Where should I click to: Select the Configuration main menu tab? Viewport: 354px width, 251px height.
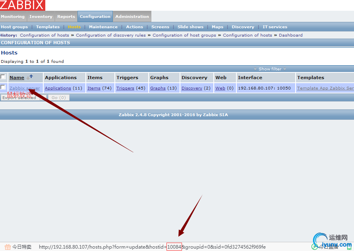95,16
